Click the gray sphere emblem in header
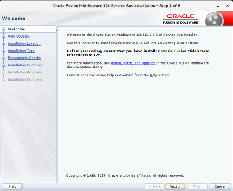 (x=214, y=19)
